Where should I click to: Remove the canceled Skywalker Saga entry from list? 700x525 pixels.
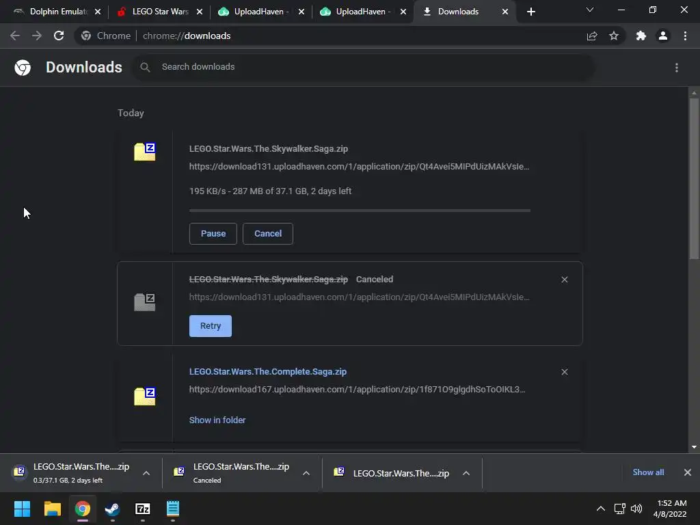pyautogui.click(x=564, y=280)
